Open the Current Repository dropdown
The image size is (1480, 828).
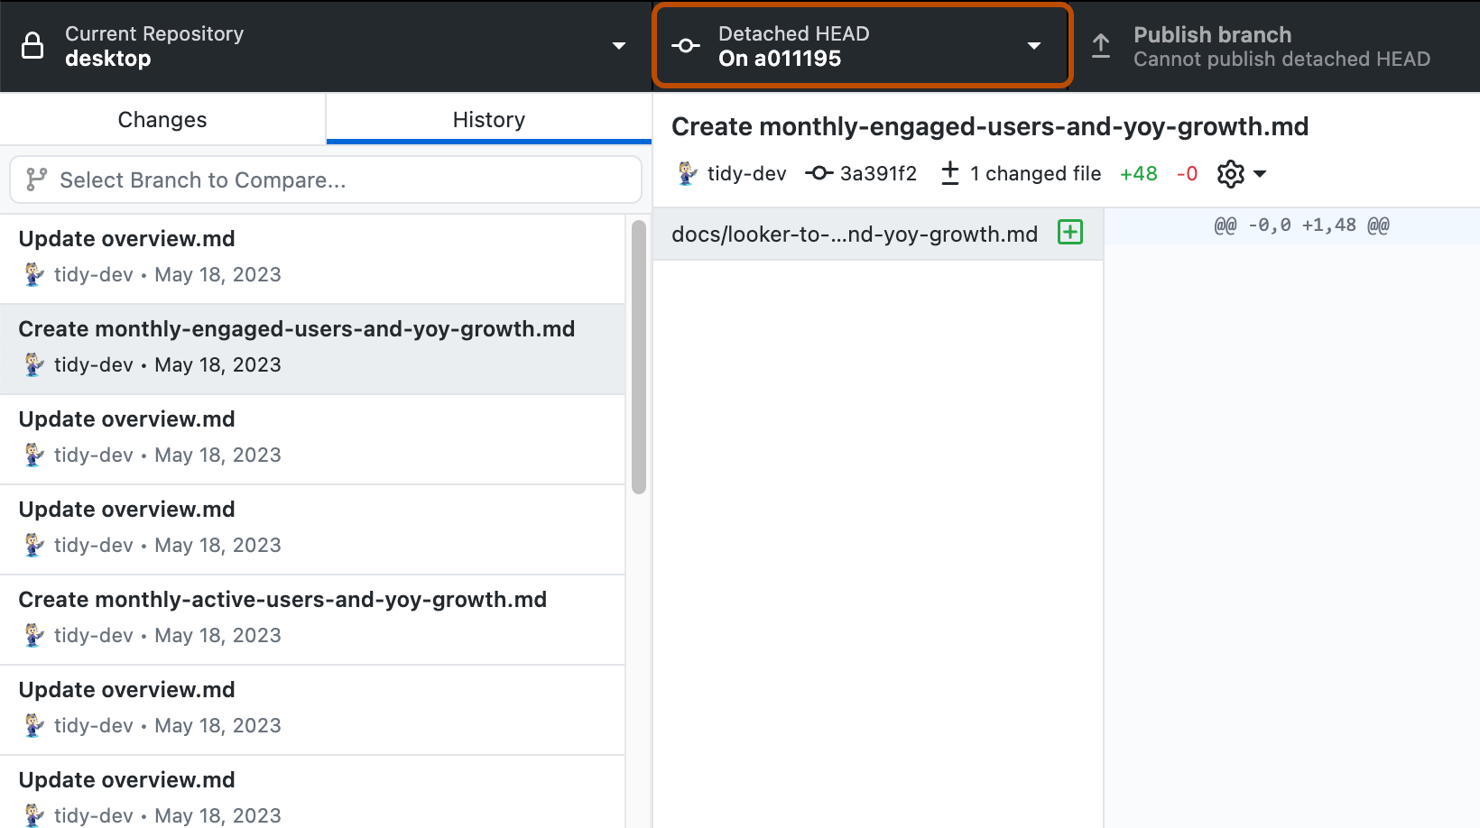point(617,44)
